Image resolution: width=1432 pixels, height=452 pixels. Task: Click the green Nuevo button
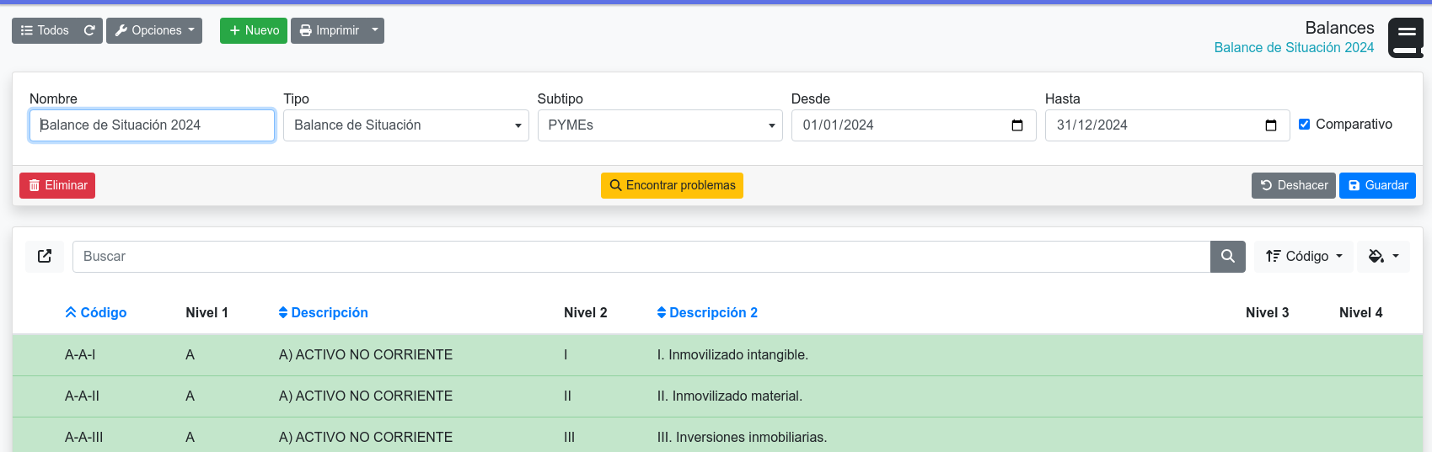pos(254,30)
